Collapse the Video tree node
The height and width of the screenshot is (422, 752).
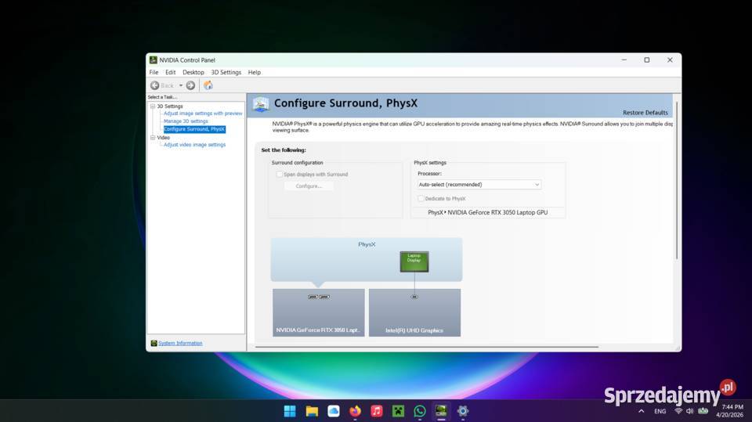153,138
